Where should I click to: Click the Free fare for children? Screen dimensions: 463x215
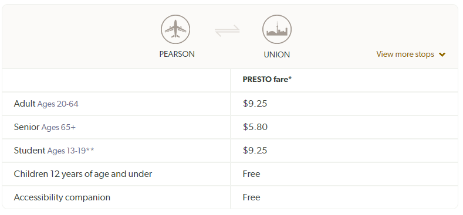[251, 174]
